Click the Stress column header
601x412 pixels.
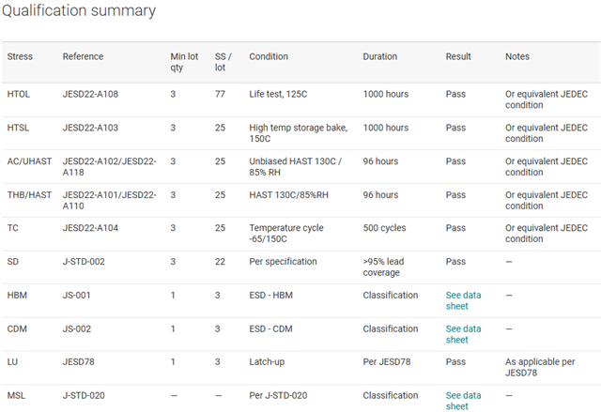point(20,56)
